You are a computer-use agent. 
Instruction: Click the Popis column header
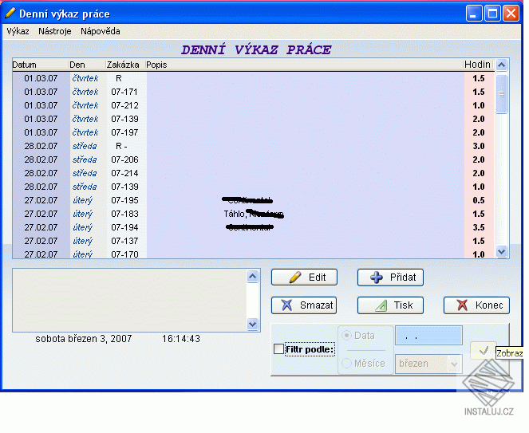(x=304, y=65)
